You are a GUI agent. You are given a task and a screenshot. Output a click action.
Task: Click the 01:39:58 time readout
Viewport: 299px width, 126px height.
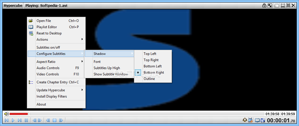click(x=272, y=114)
